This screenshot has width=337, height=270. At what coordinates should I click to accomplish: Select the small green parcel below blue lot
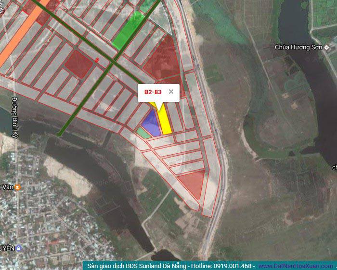pos(142,132)
